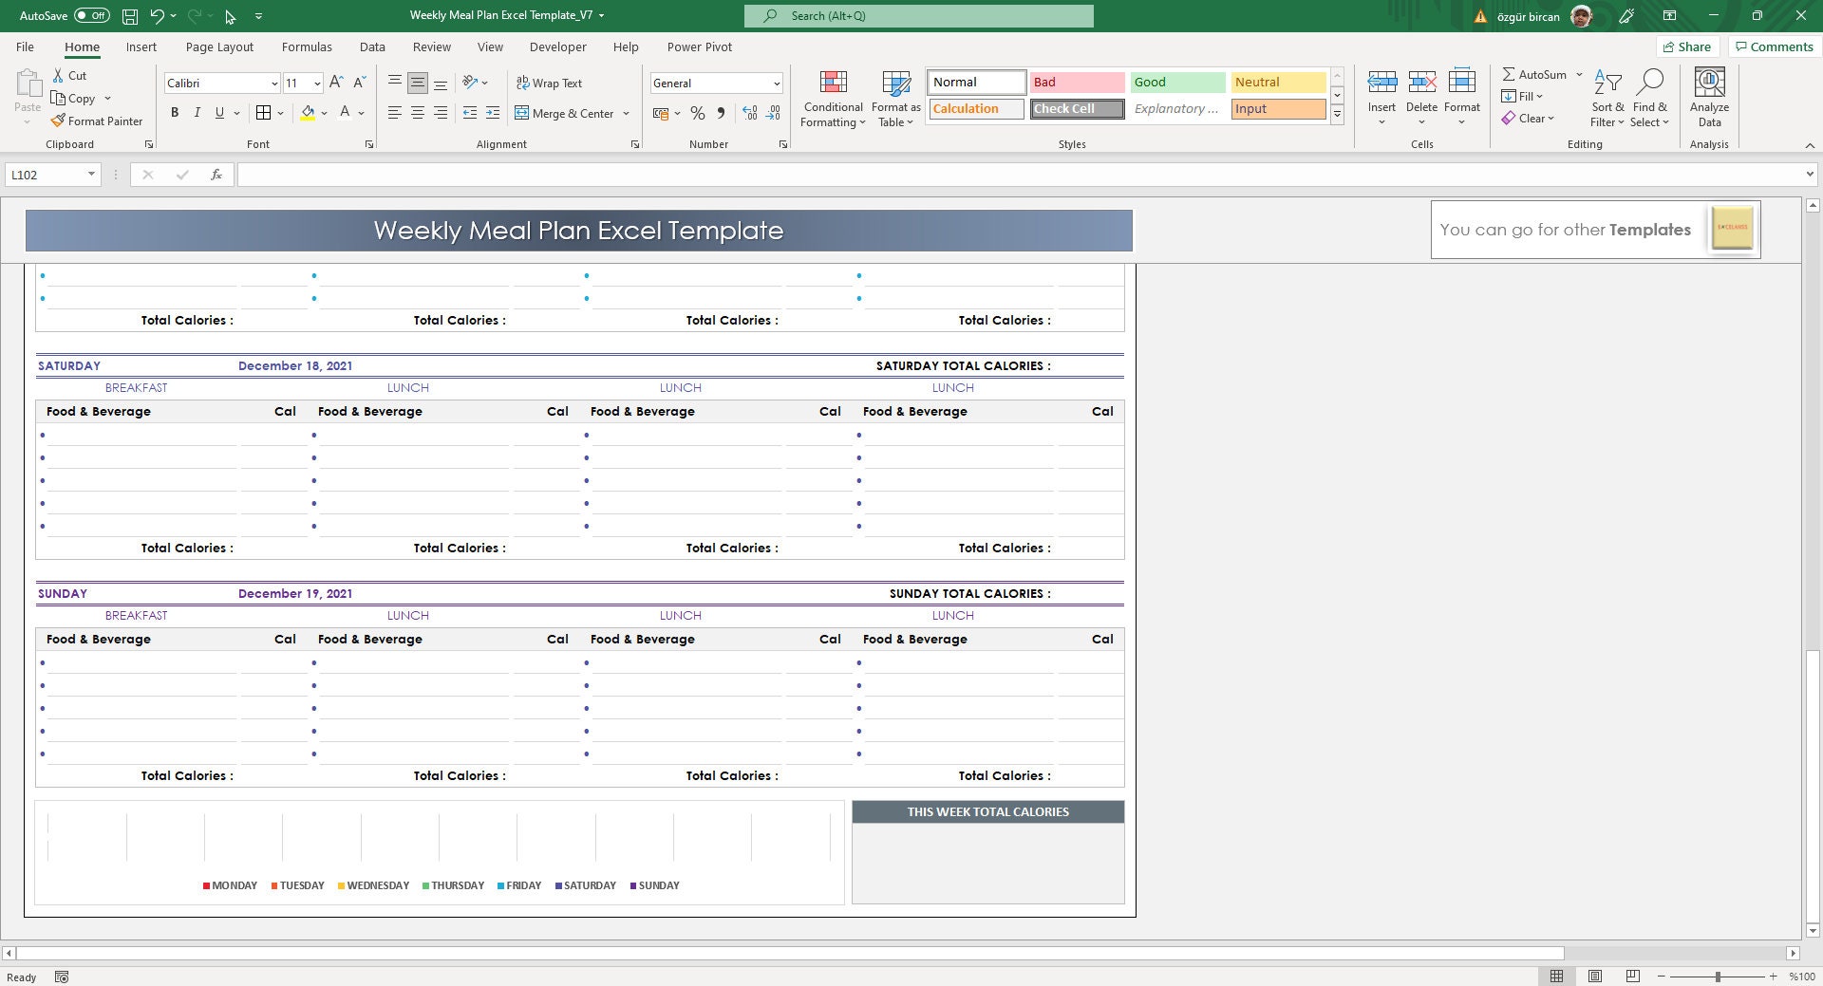Open font size dropdown
Image resolution: width=1823 pixels, height=986 pixels.
click(317, 84)
